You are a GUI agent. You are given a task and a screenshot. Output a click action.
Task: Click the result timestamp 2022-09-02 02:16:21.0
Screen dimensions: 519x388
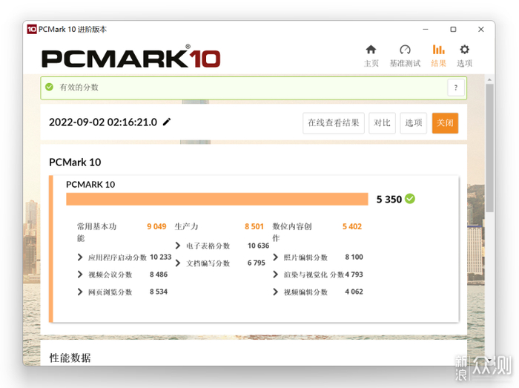[x=103, y=122]
